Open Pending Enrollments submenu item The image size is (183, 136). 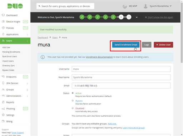tap(11, 52)
